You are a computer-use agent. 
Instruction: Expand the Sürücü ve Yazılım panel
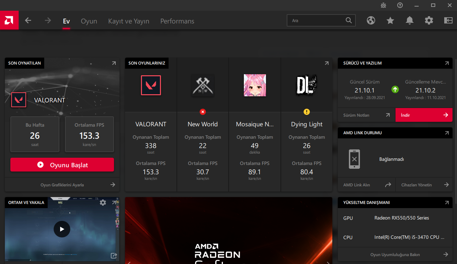[x=447, y=63]
